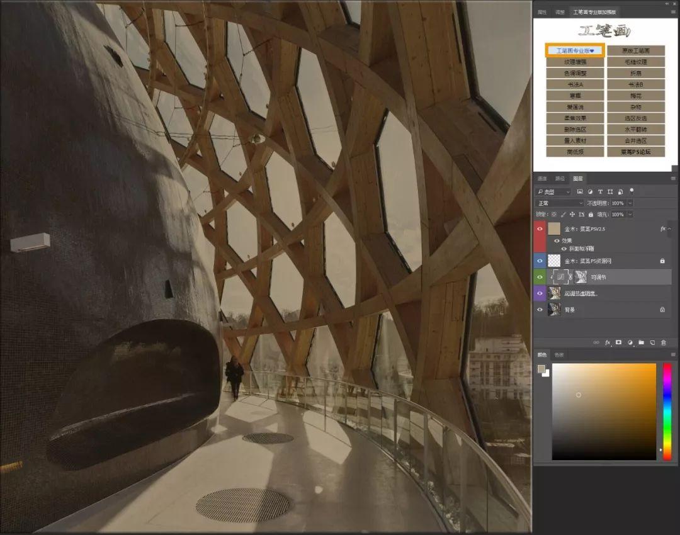Open the Color panel flyout menu icon
Viewport: 680px width, 535px height.
pyautogui.click(x=673, y=354)
